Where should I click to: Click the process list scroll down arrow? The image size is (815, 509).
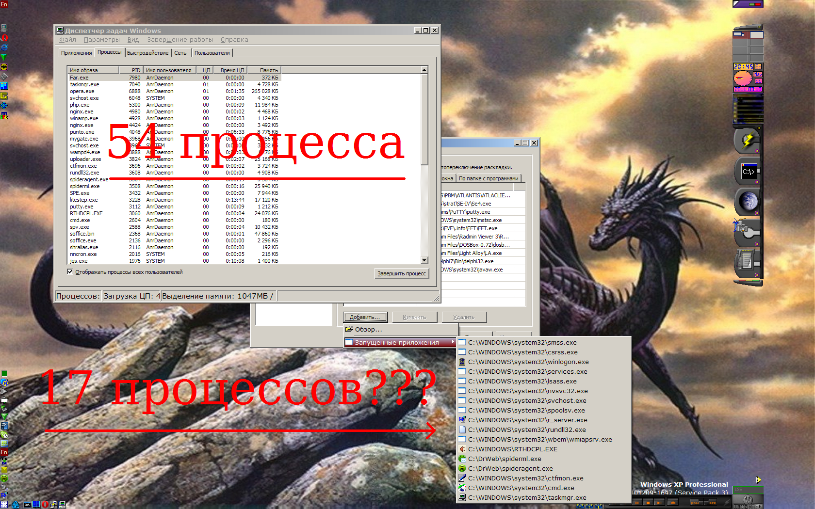coord(424,260)
